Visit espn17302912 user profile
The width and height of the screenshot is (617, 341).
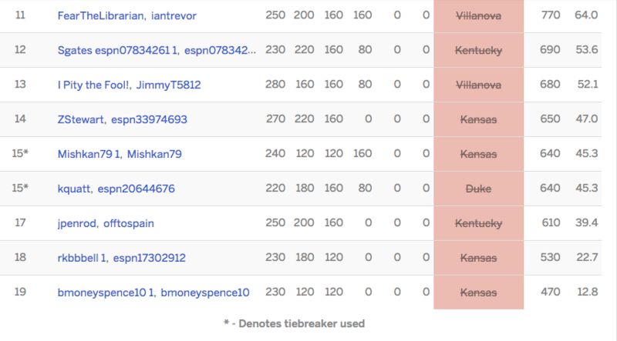149,258
